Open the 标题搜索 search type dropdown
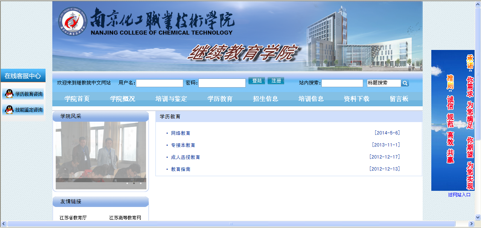 pos(384,83)
